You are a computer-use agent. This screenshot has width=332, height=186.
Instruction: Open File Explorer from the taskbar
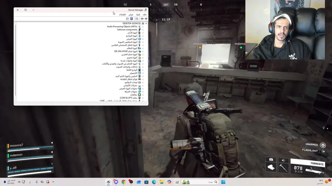click(162, 182)
